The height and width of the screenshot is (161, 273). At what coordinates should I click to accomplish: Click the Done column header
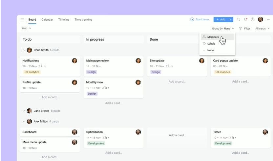pos(154,39)
